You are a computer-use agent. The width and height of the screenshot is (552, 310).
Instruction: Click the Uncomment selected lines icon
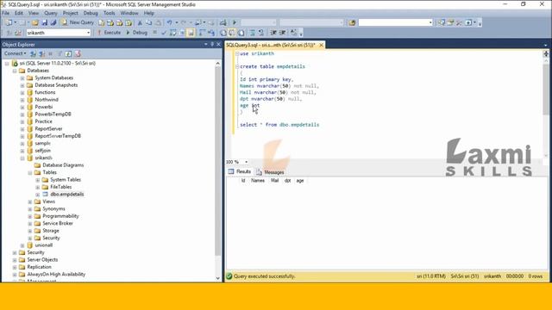(261, 33)
